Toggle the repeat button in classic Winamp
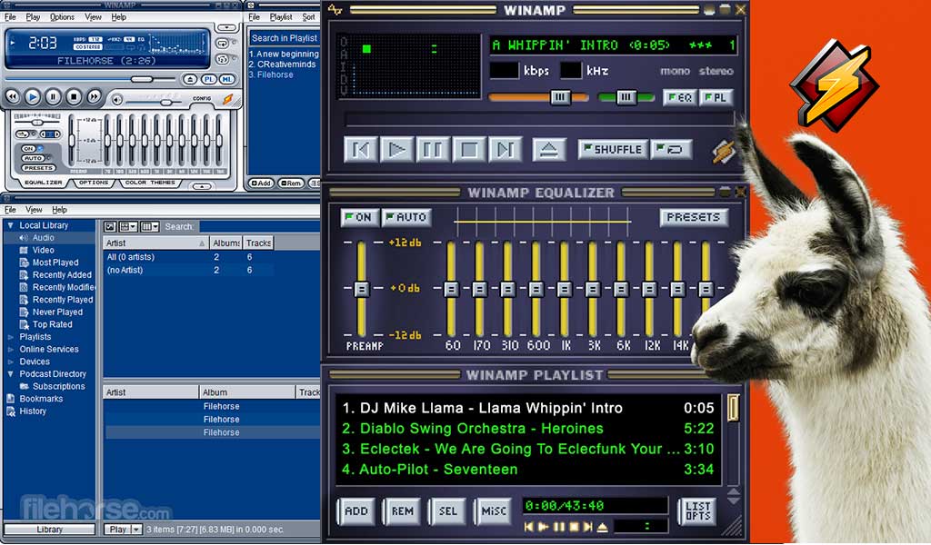 click(x=672, y=150)
